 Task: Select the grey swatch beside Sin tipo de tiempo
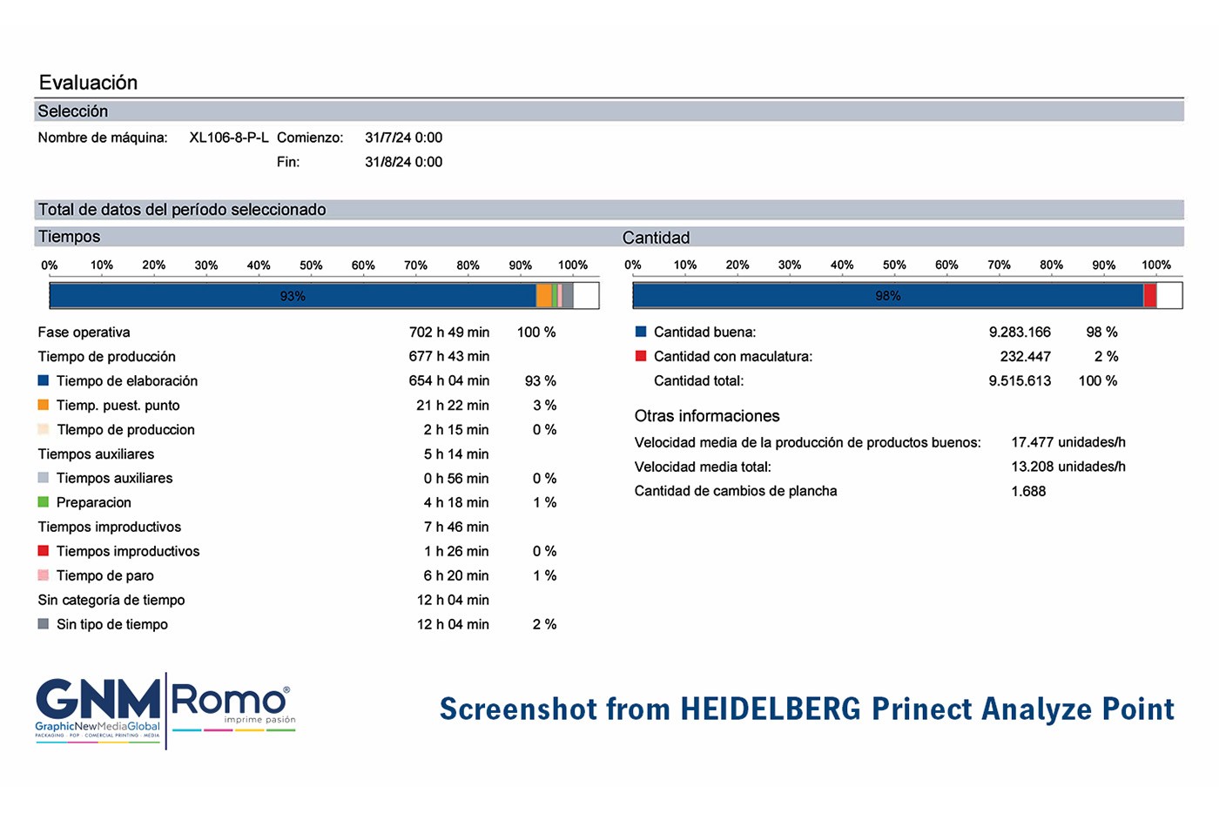click(44, 624)
